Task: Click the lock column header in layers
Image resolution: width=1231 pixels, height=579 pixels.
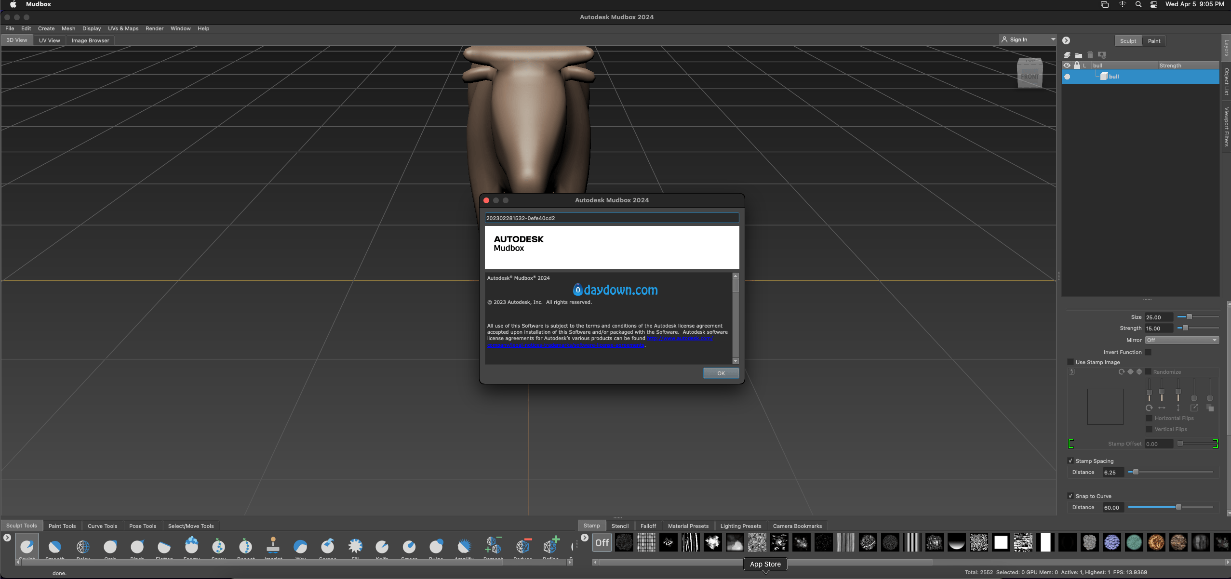Action: 1077,65
